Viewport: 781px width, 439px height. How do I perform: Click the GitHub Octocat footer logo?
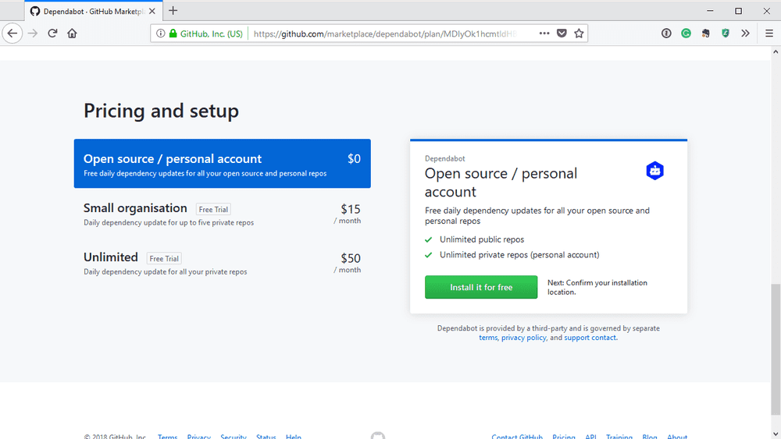click(x=378, y=436)
